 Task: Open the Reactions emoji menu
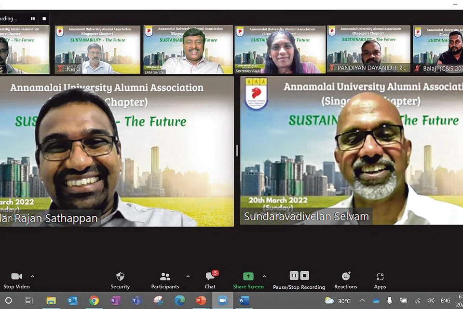pos(346,277)
